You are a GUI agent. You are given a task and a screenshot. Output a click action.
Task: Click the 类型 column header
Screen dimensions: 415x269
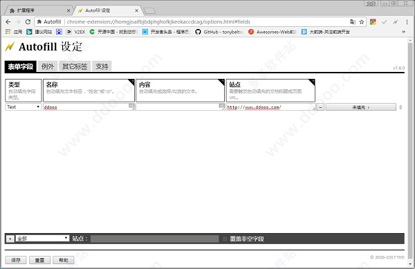[24, 91]
